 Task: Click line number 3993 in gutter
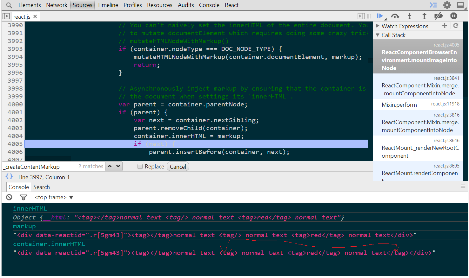pyautogui.click(x=15, y=49)
